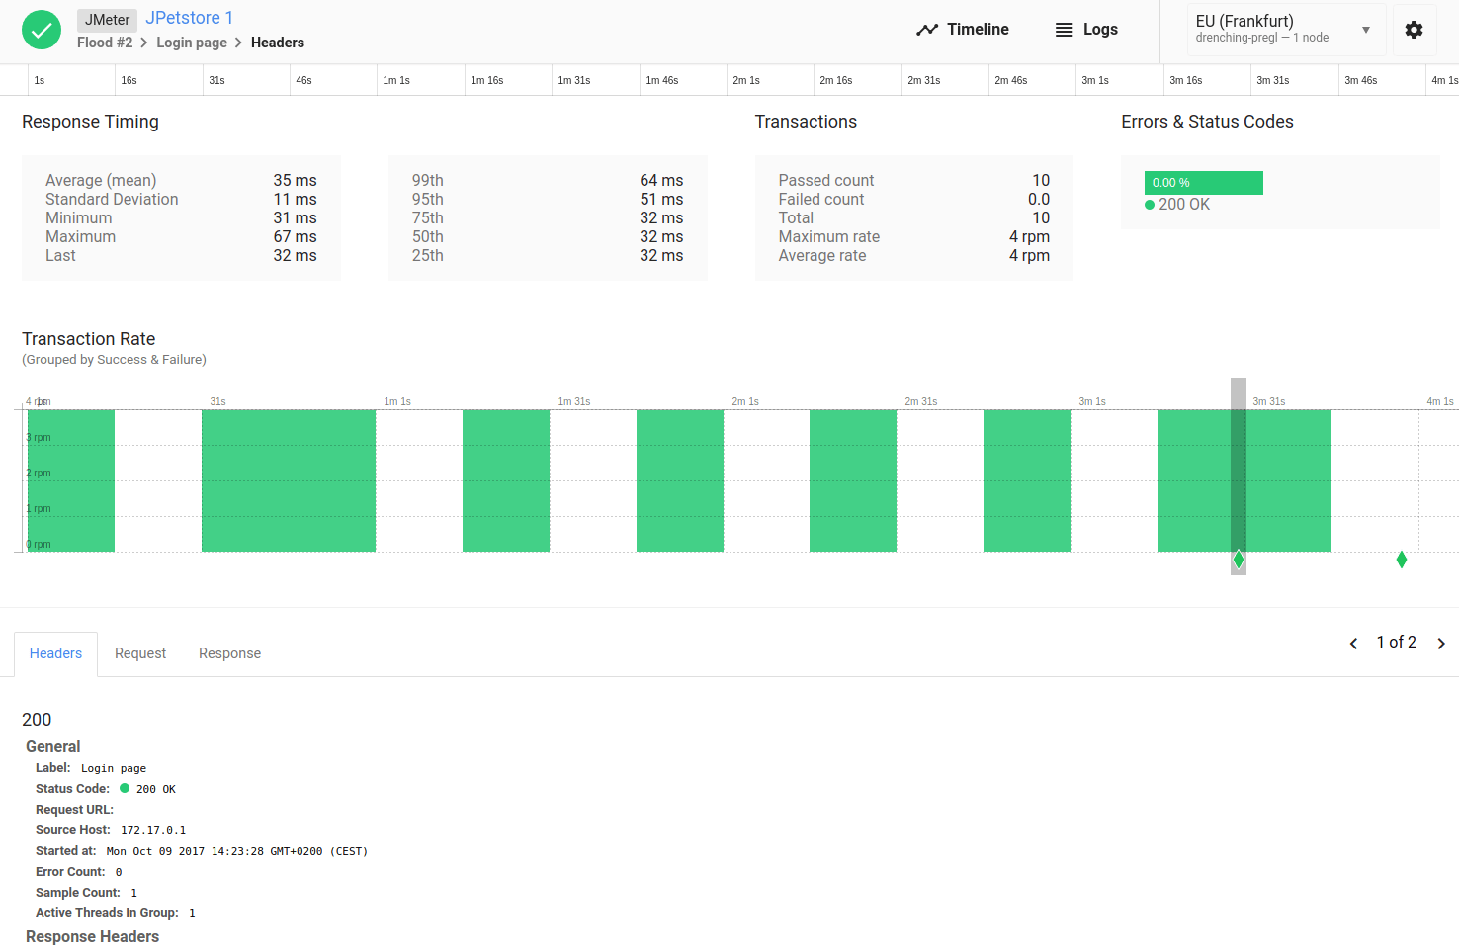Viewport: 1459px width, 950px height.
Task: Switch to the Response tab
Action: (x=229, y=653)
